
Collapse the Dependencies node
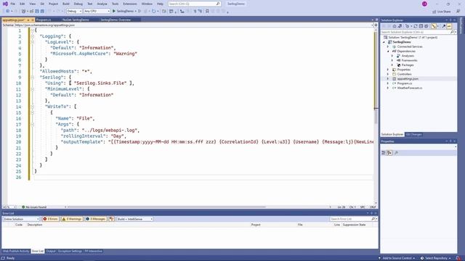coord(387,51)
